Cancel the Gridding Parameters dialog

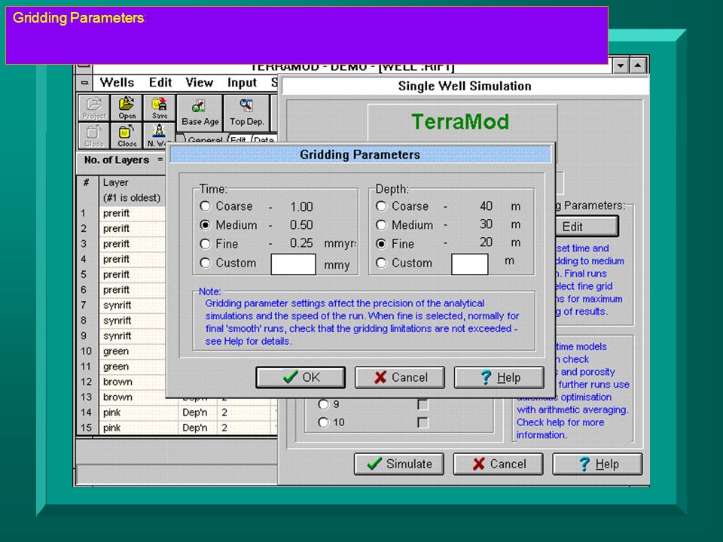400,377
